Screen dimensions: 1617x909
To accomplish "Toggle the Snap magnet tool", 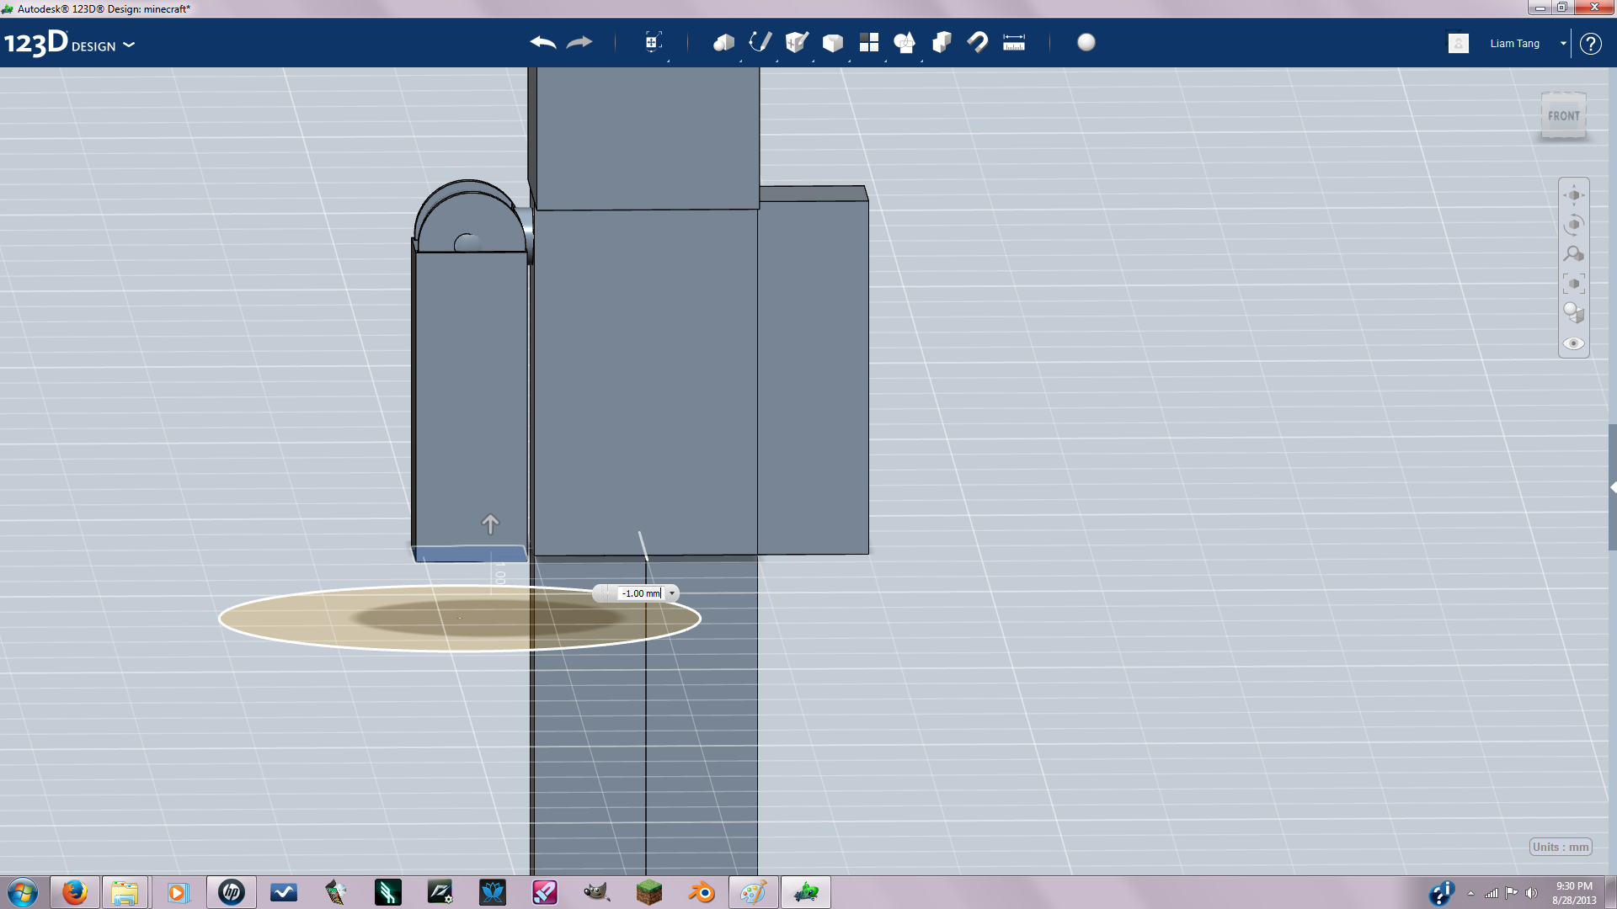I will [978, 42].
